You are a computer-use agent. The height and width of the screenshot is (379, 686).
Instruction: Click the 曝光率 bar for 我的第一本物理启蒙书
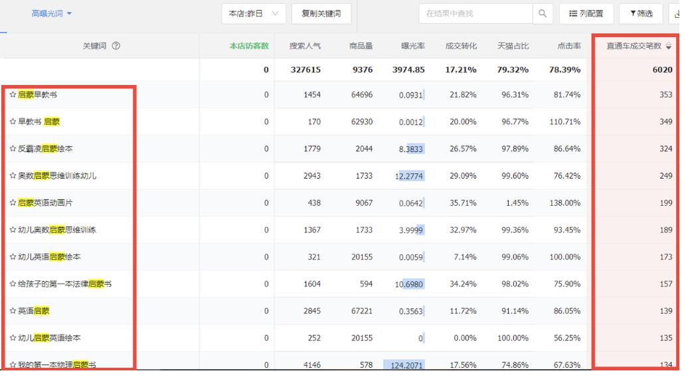[x=404, y=364]
